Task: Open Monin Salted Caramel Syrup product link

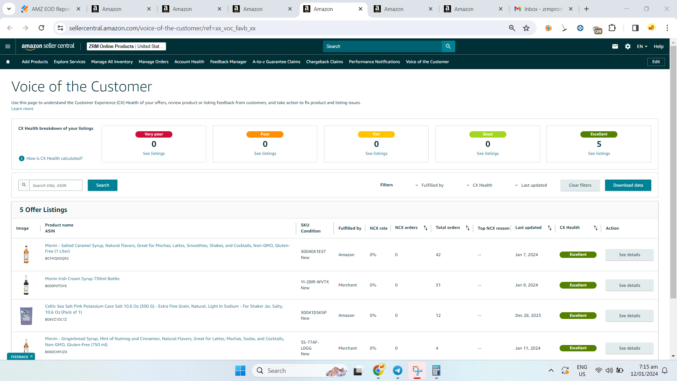Action: tap(167, 248)
